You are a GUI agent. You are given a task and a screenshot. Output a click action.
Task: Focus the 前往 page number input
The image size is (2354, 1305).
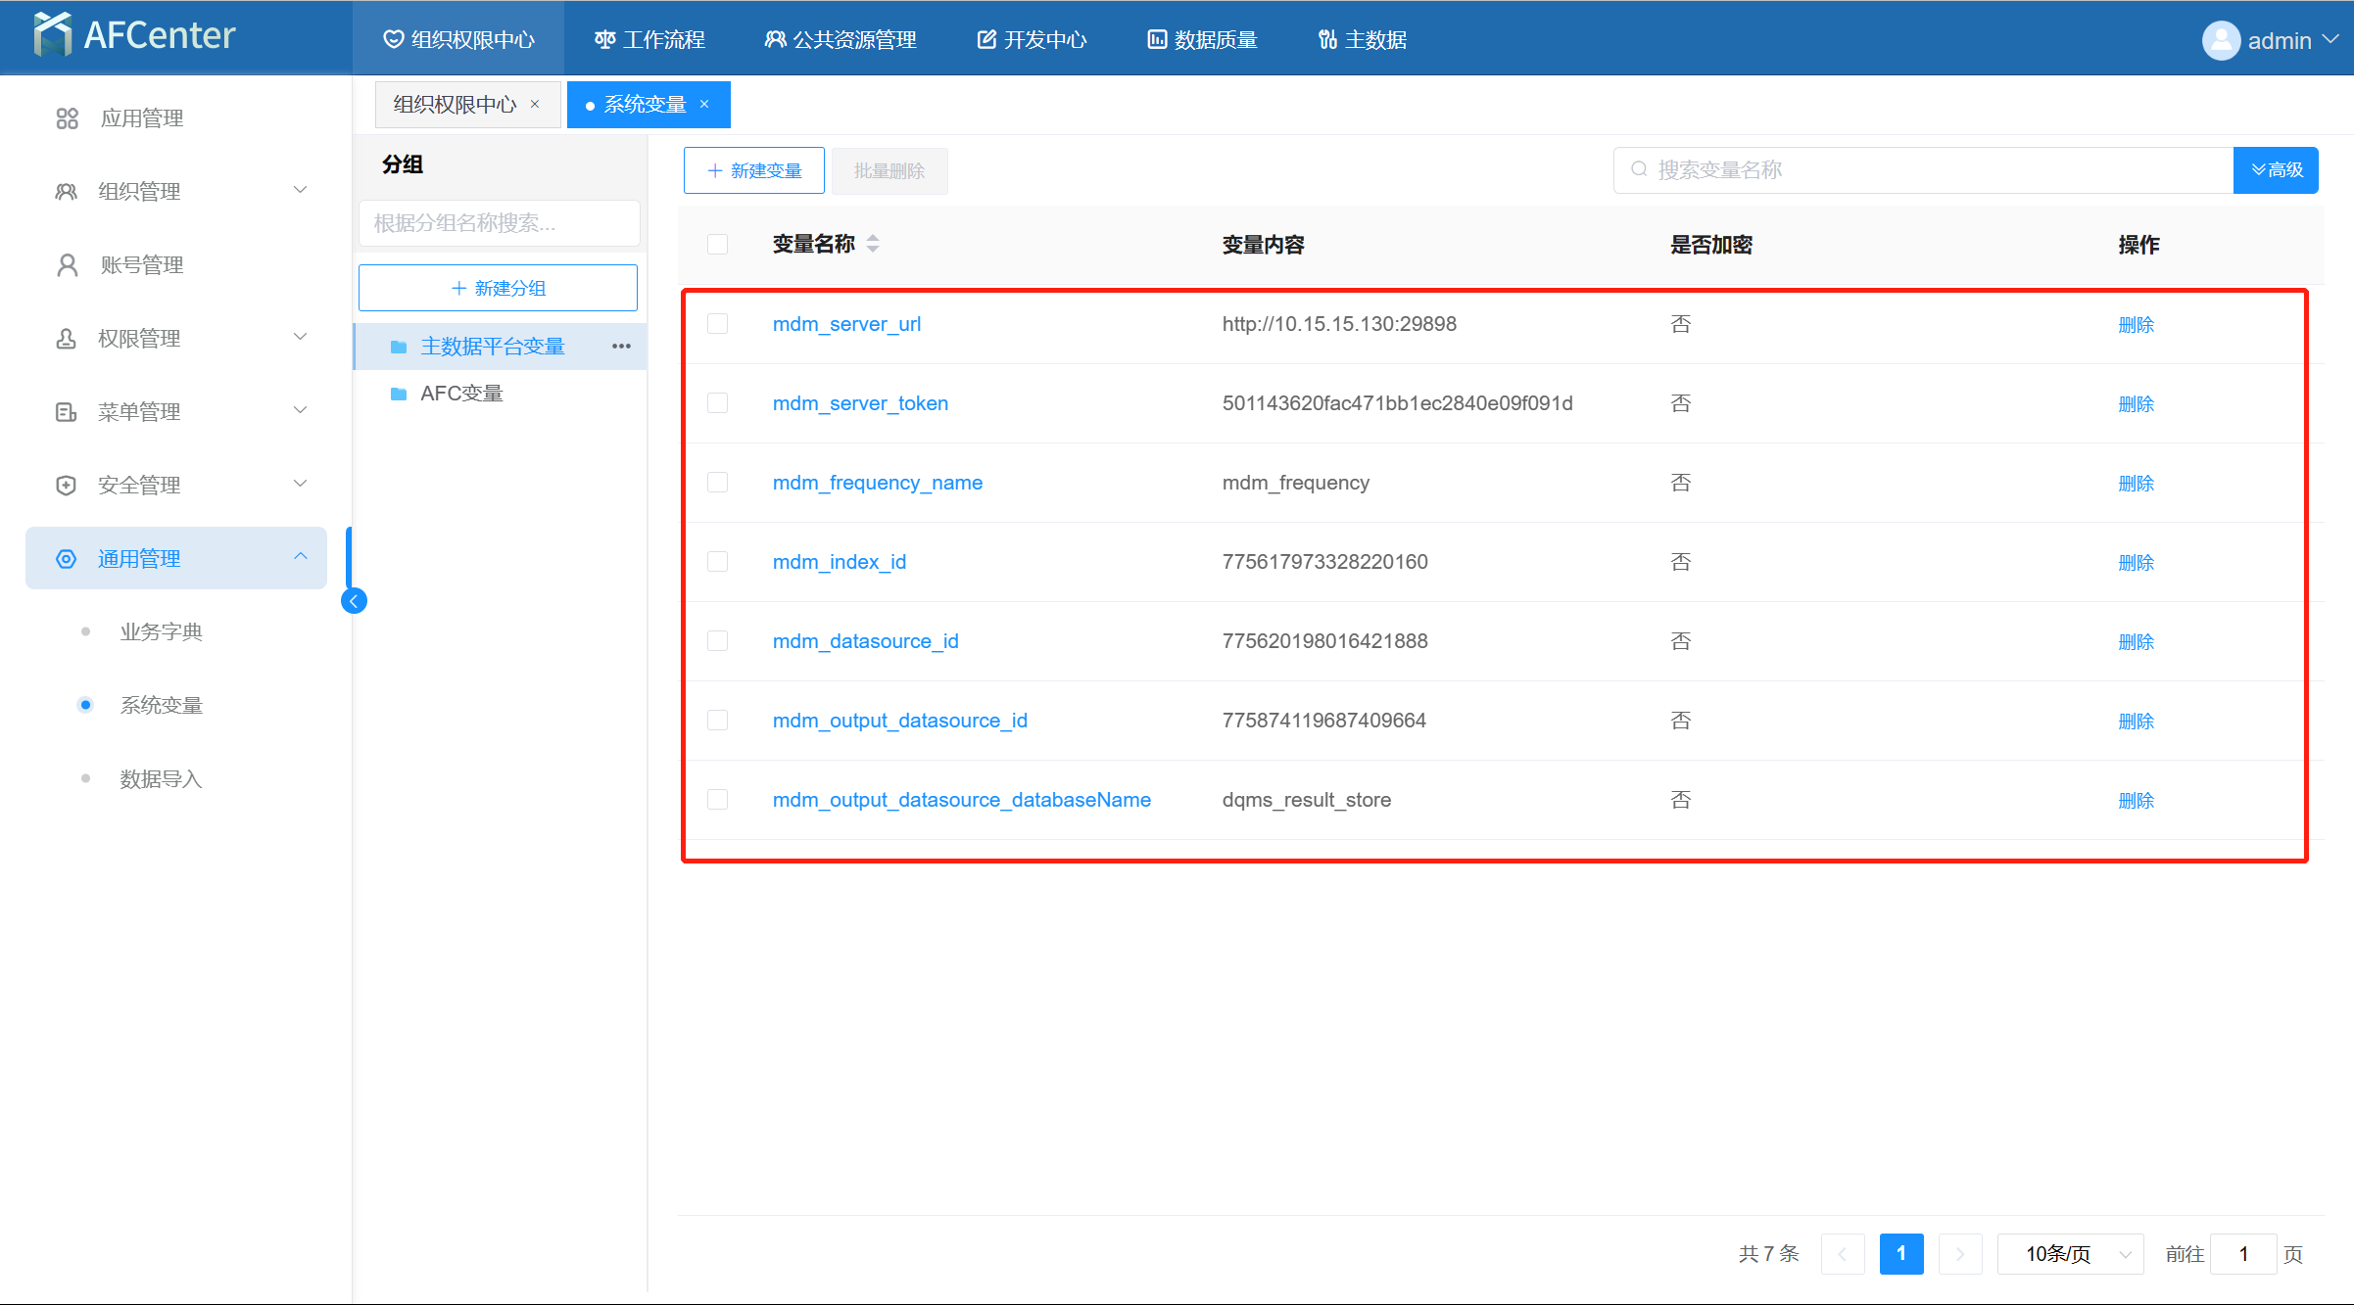click(2243, 1254)
